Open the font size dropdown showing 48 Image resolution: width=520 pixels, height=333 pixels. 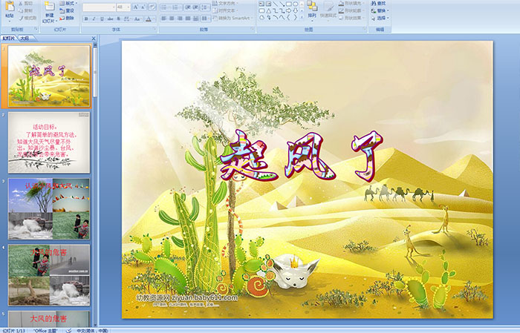click(123, 7)
